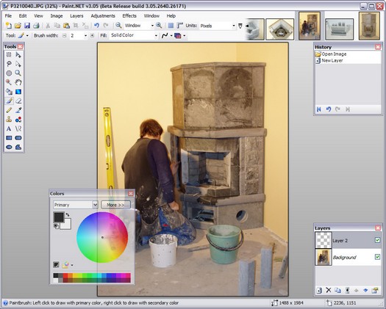Pick the Gradient tool
The height and width of the screenshot is (309, 386).
(x=18, y=92)
